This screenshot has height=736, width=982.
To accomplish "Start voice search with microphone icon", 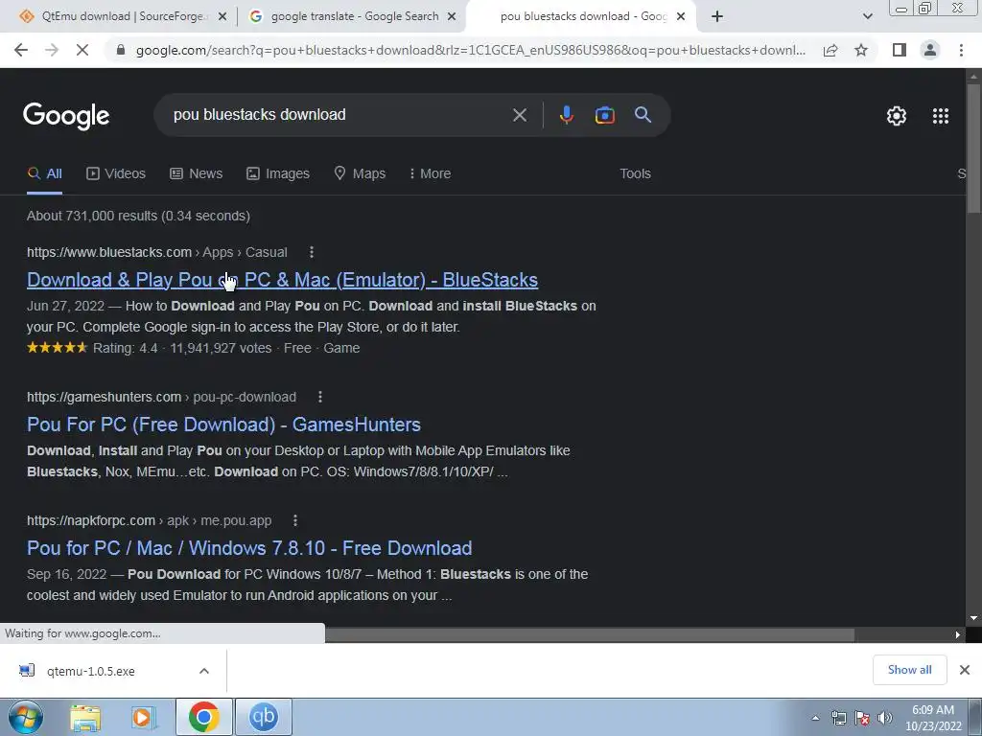I will tap(566, 115).
